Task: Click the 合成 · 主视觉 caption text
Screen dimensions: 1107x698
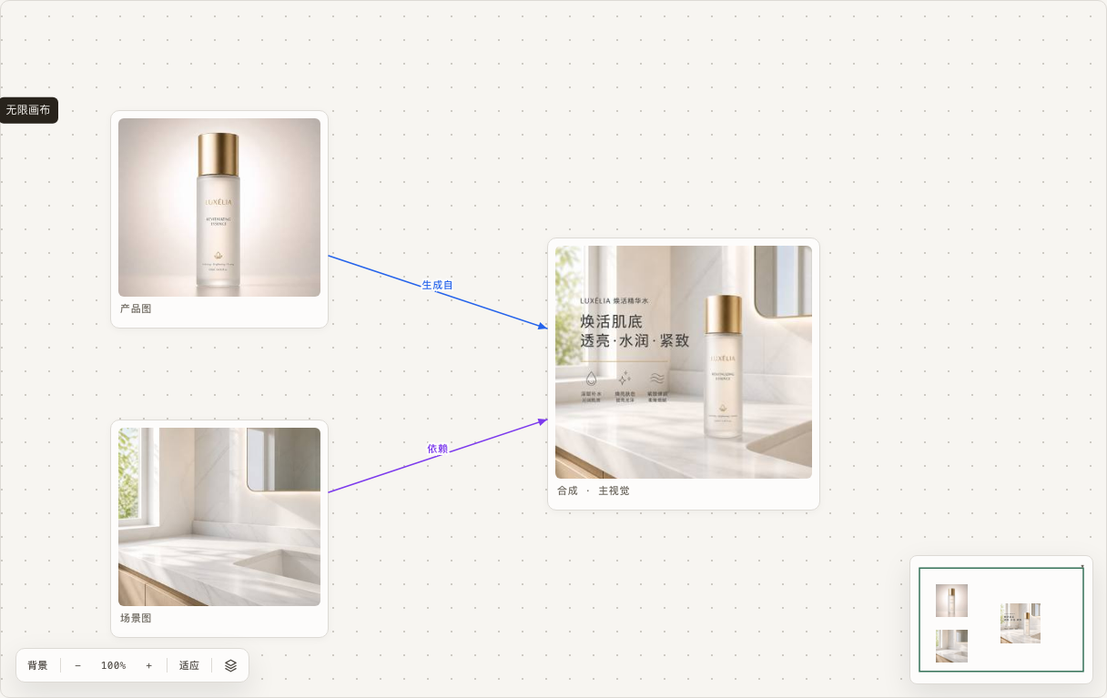Action: click(594, 491)
